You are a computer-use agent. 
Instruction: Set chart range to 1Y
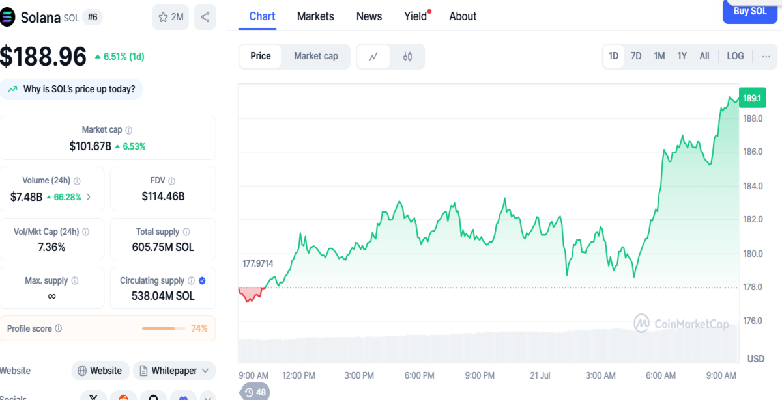(x=682, y=56)
